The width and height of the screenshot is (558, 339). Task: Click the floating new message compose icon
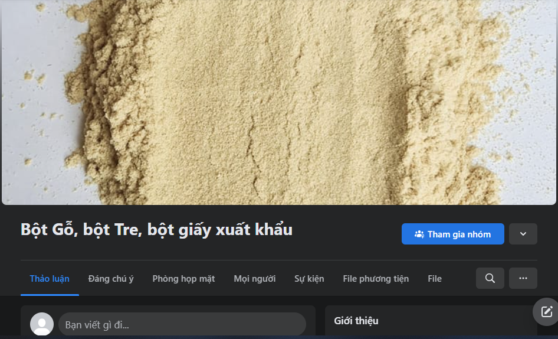tap(546, 312)
